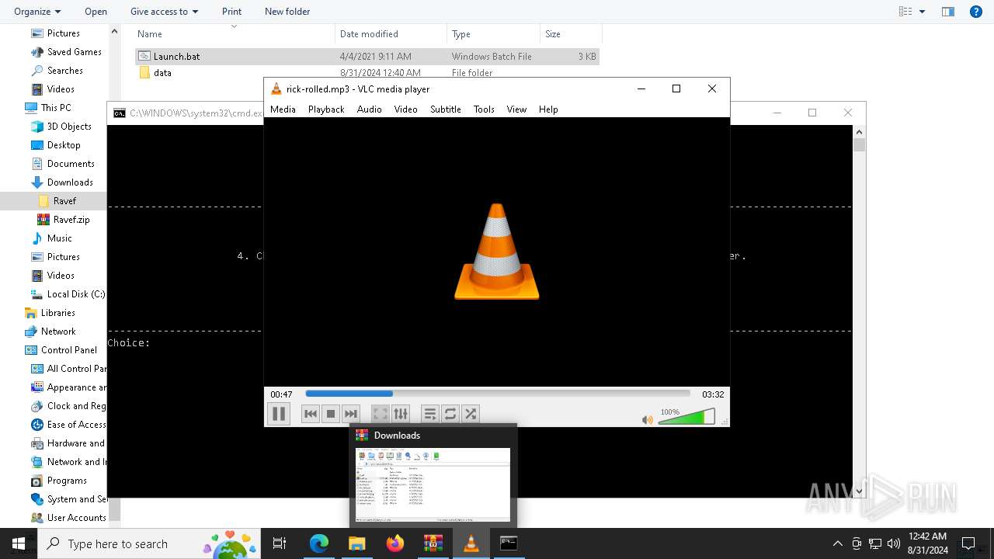Open VLC extended settings equalizer button
This screenshot has width=994, height=559.
coord(401,414)
